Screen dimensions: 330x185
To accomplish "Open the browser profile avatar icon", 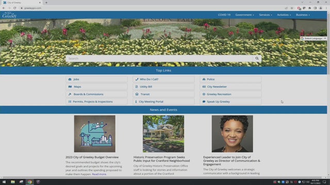I will (321, 8).
